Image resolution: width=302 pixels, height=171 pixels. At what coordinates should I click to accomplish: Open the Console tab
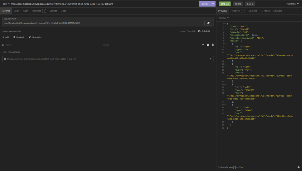278,11
